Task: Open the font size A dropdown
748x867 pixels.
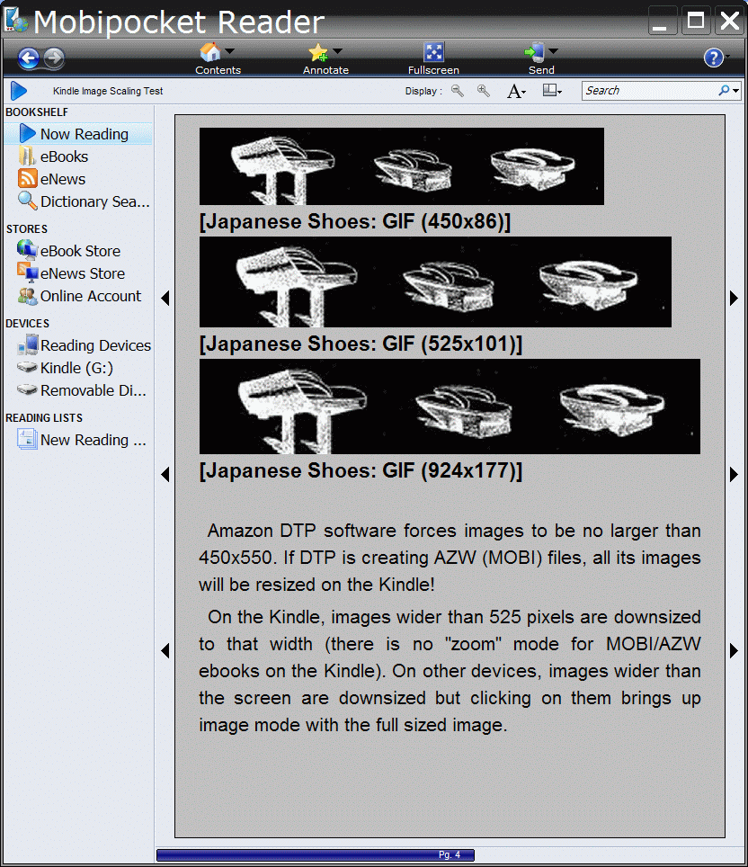Action: coord(516,91)
